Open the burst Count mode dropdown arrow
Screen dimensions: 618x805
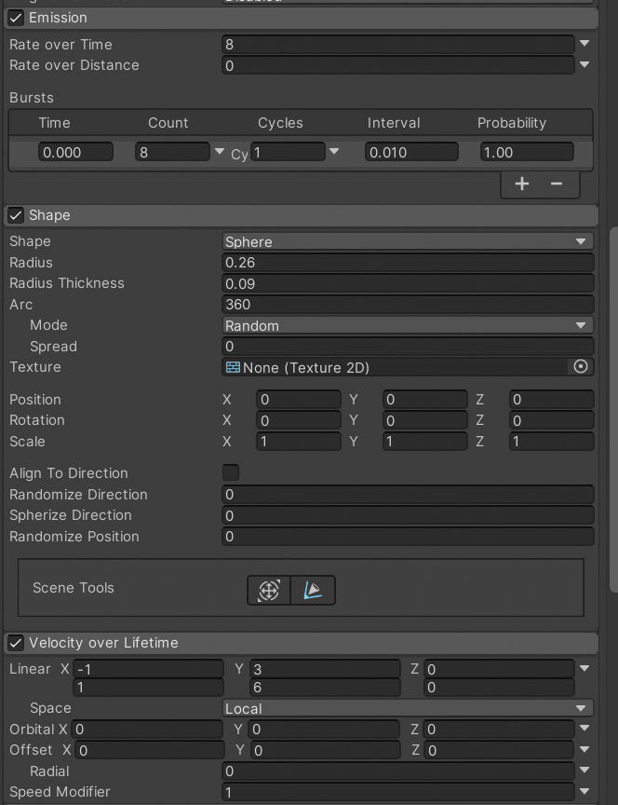(x=220, y=152)
